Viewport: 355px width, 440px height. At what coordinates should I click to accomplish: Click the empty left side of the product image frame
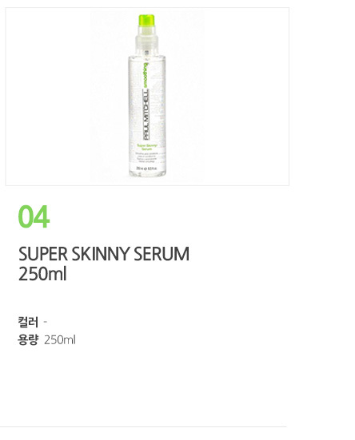[x=48, y=97]
